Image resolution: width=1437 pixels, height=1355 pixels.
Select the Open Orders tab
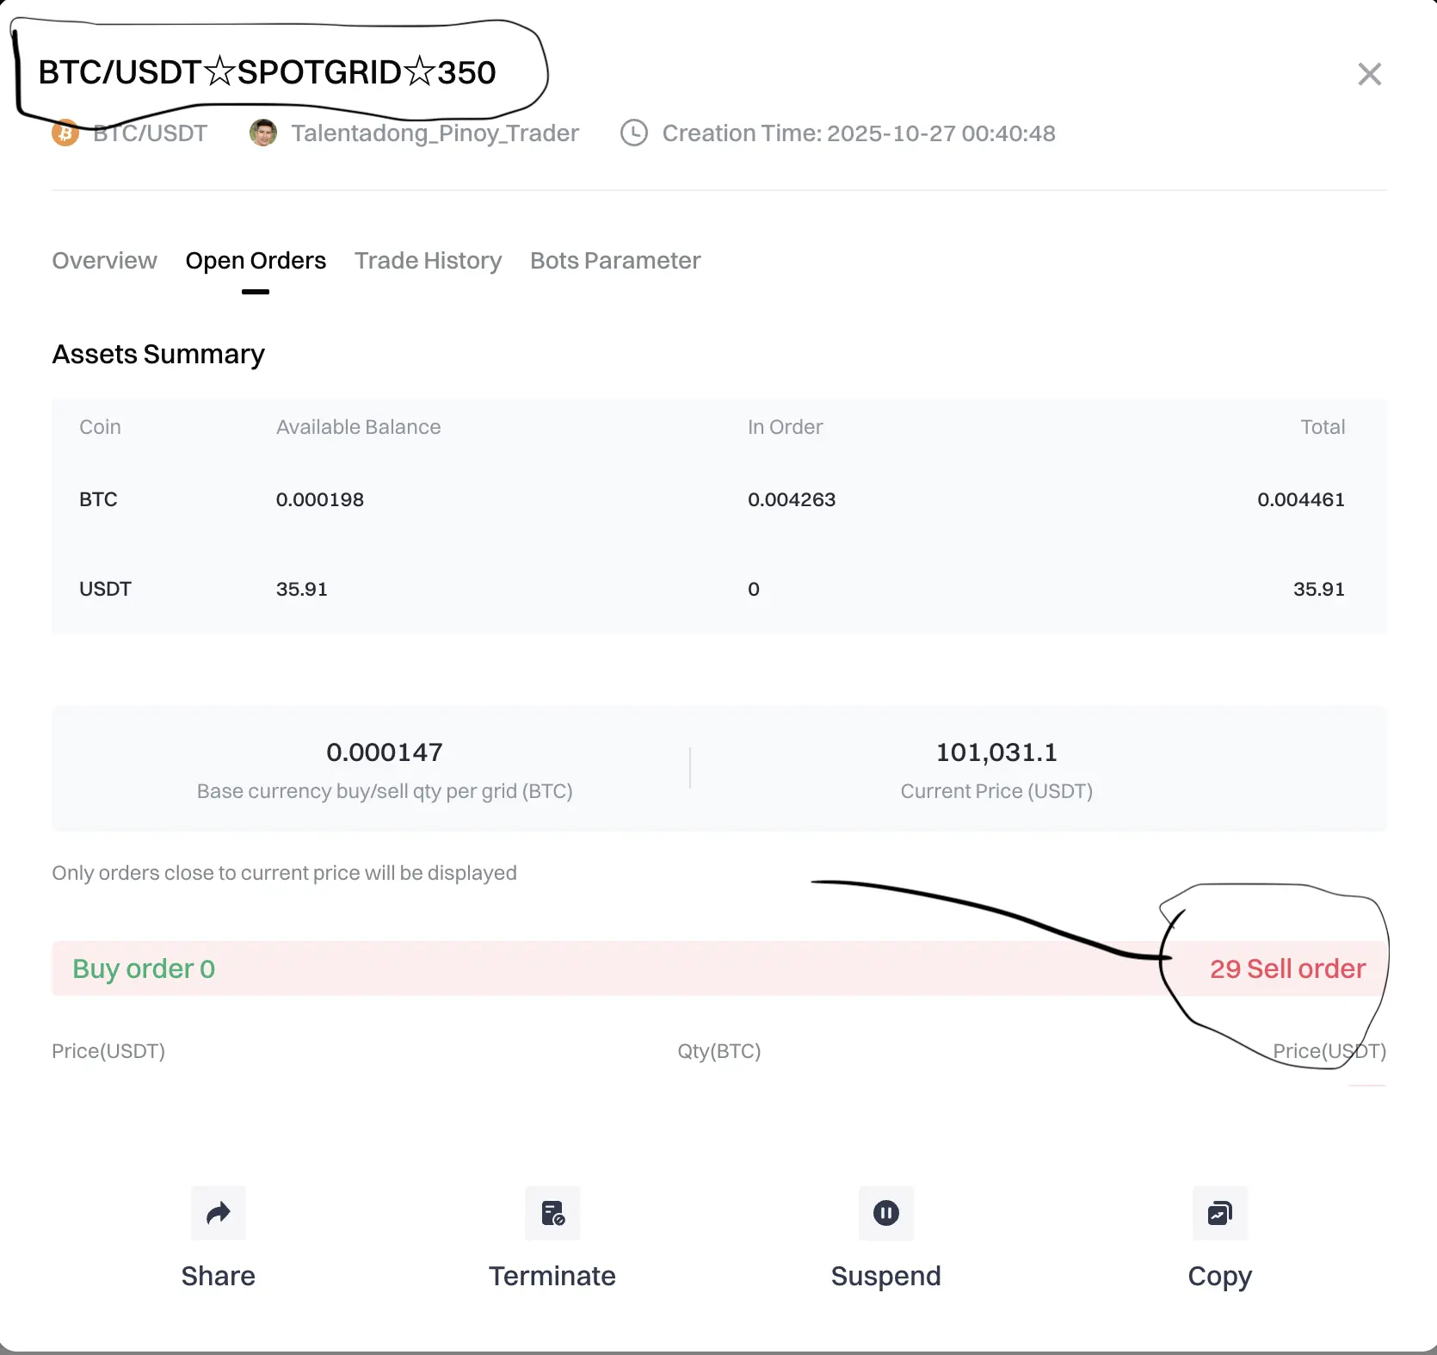click(x=256, y=260)
